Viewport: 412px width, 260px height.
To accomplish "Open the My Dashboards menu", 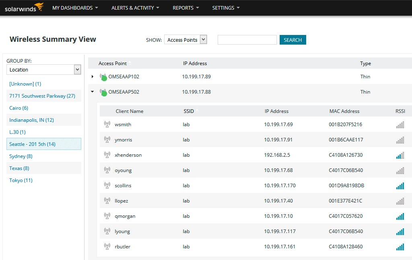I will click(x=75, y=8).
